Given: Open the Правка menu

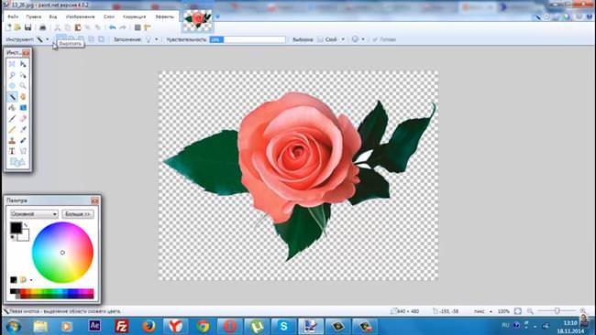Looking at the screenshot, I should click(x=33, y=16).
